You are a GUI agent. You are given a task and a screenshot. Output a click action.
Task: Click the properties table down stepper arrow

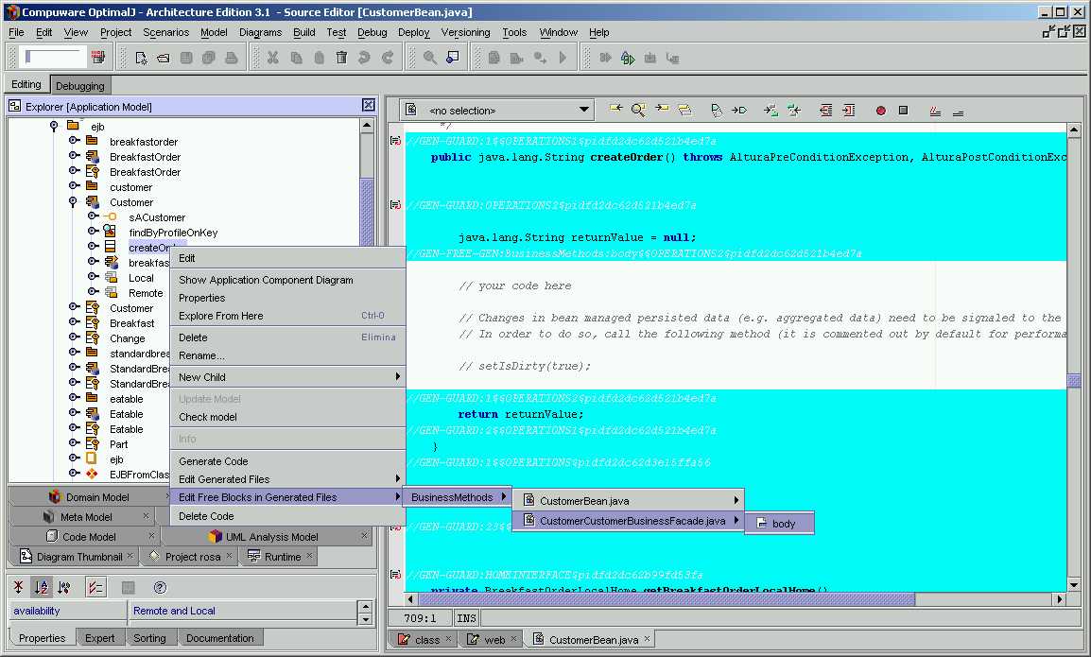[x=365, y=619]
